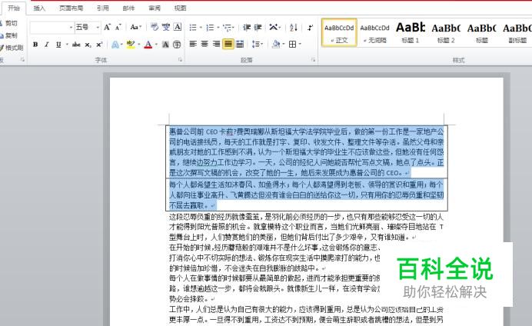Increase the paragraph indent
Viewport: 532px width, 326px height.
[258, 28]
